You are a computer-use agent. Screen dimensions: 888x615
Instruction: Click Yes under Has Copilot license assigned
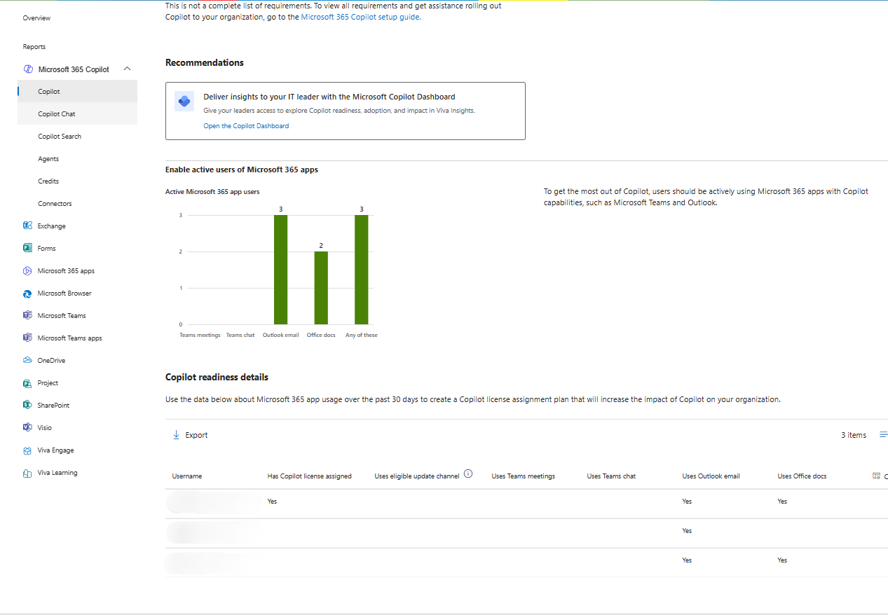click(272, 502)
